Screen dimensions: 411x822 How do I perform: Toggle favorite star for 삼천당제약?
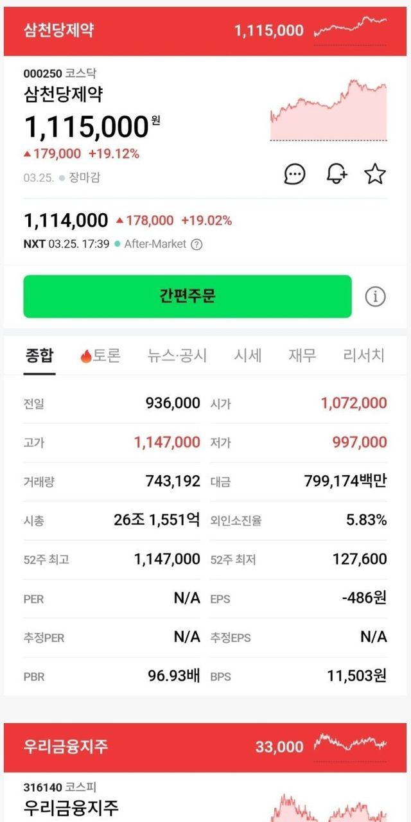[x=375, y=173]
